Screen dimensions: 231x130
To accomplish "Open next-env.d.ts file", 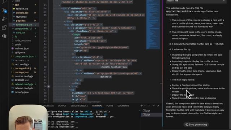I will click(x=22, y=60).
